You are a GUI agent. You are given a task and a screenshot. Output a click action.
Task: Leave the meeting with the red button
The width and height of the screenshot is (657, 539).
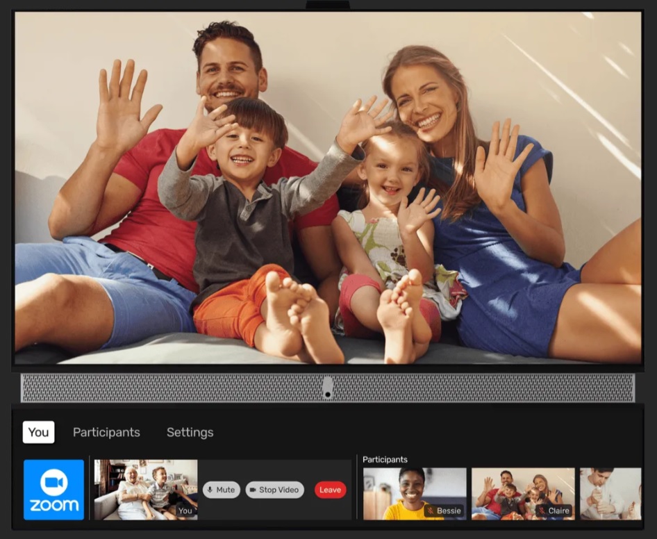[330, 490]
